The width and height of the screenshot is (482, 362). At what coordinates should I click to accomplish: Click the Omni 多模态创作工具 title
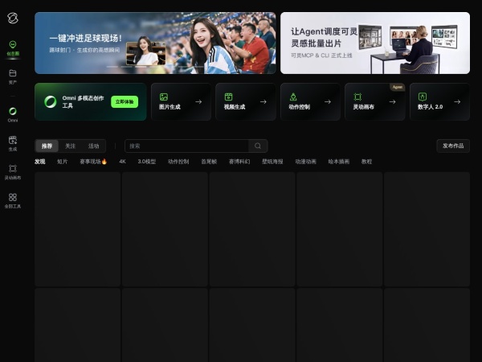coord(83,102)
